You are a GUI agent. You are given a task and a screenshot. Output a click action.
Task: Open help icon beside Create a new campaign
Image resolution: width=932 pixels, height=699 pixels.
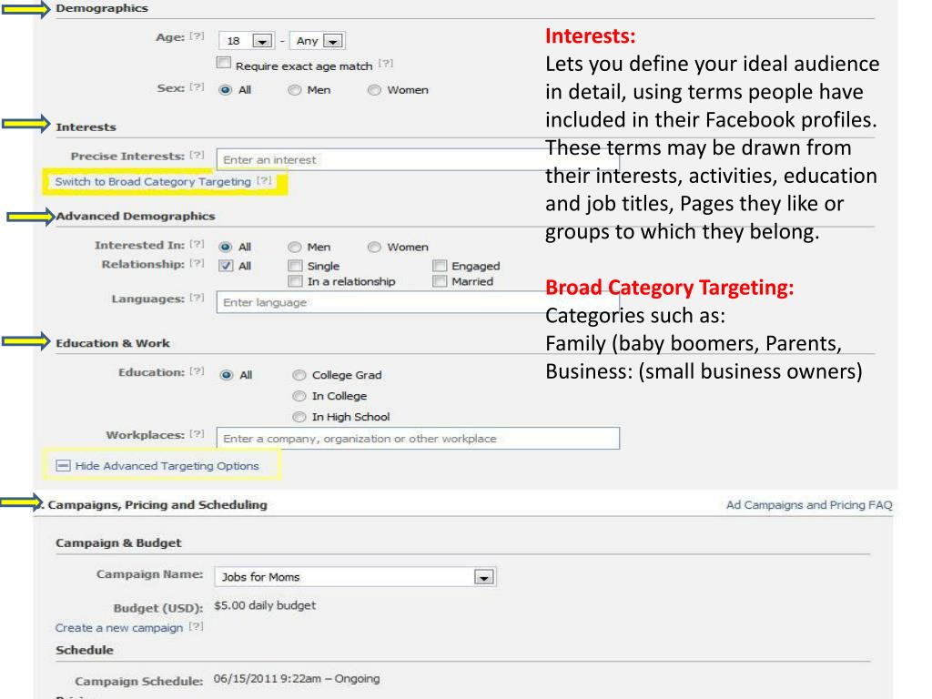pyautogui.click(x=197, y=626)
